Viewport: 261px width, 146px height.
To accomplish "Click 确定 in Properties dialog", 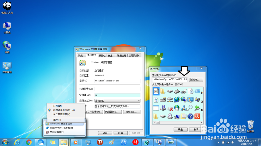I will 105,133.
